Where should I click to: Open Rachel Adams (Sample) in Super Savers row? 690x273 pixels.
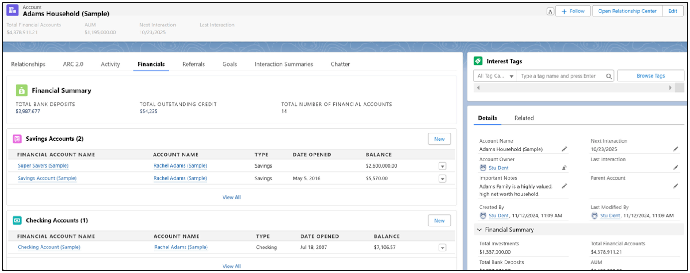(180, 166)
